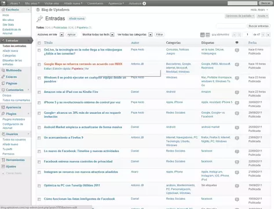Image resolution: width=274 pixels, height=209 pixels.
Task: Open Categorías link in Entradas submenu
Action: (9, 56)
